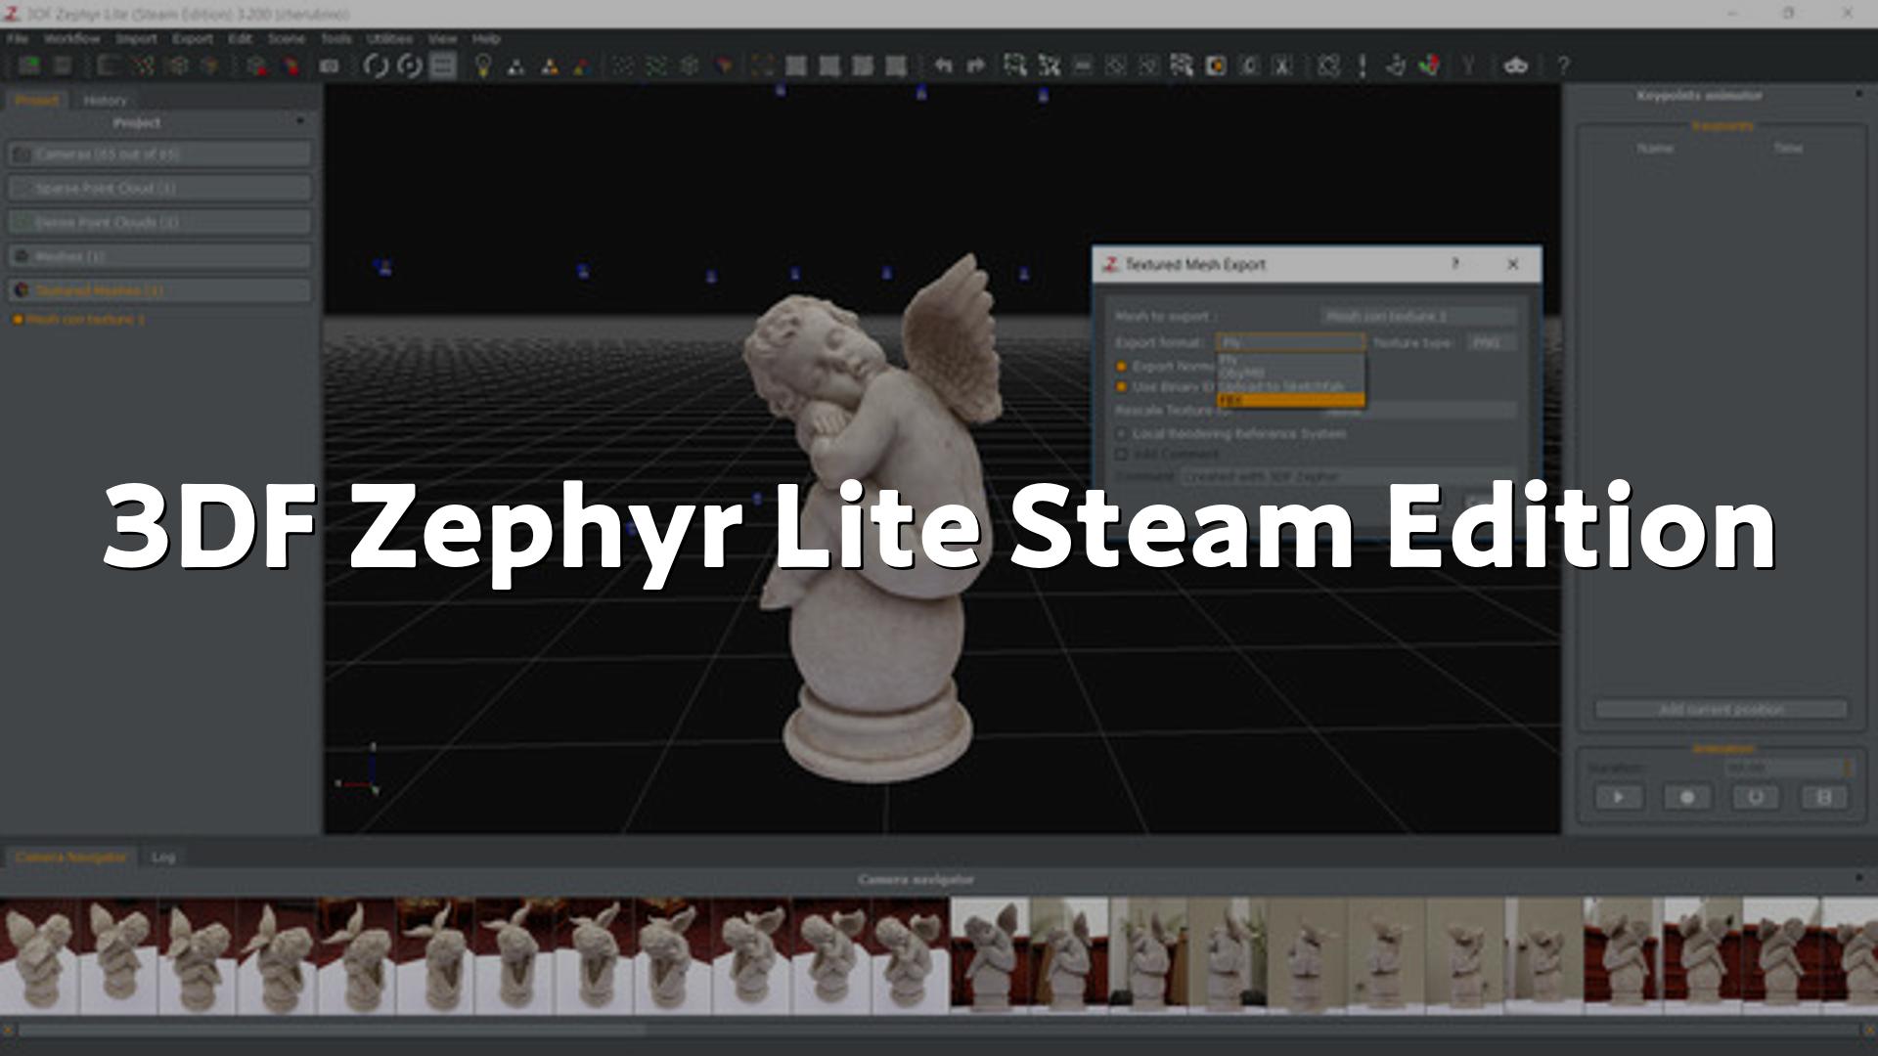Image resolution: width=1878 pixels, height=1056 pixels.
Task: Expand the Cameras (65 out of 65) section
Action: 159,154
